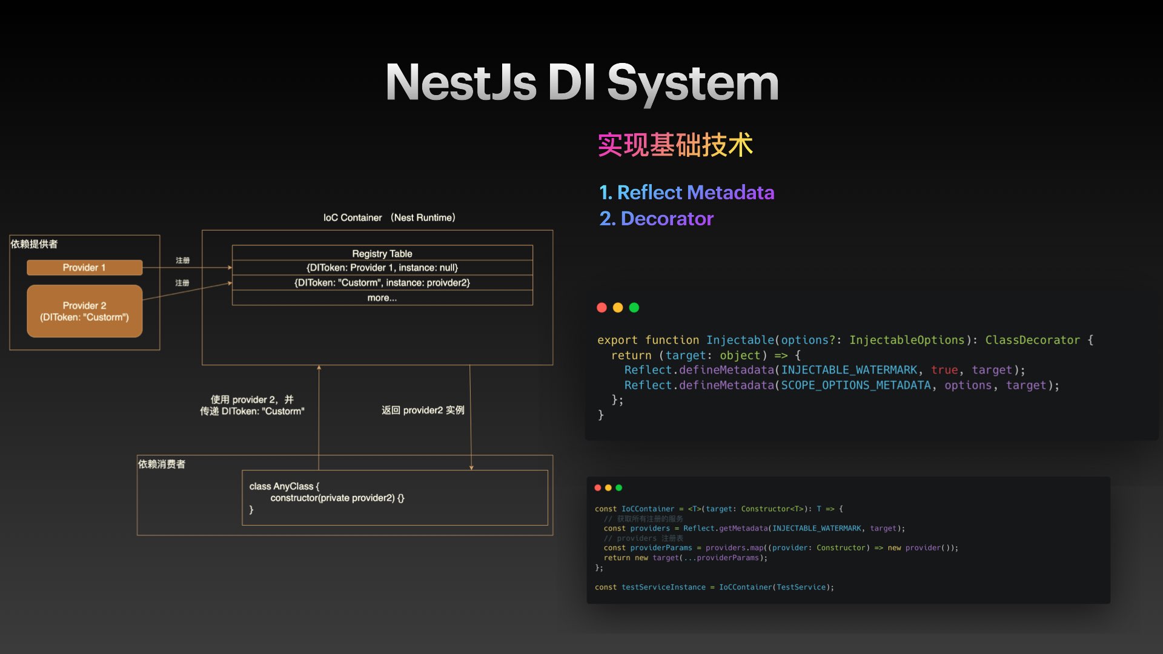Expand the DIToken Custorm registry entry
The width and height of the screenshot is (1163, 654).
pos(382,283)
